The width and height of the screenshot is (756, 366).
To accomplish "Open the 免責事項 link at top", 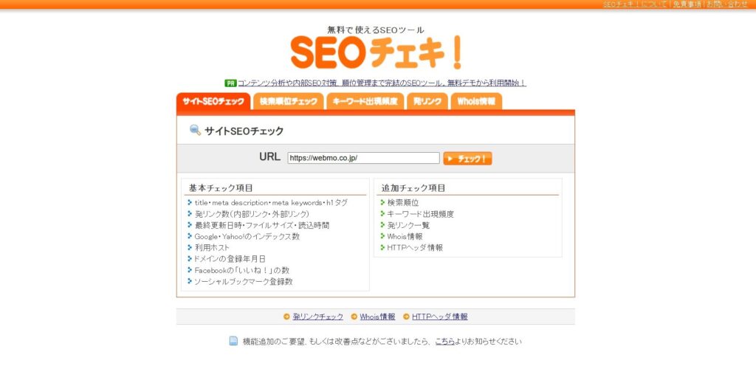I will click(x=687, y=4).
